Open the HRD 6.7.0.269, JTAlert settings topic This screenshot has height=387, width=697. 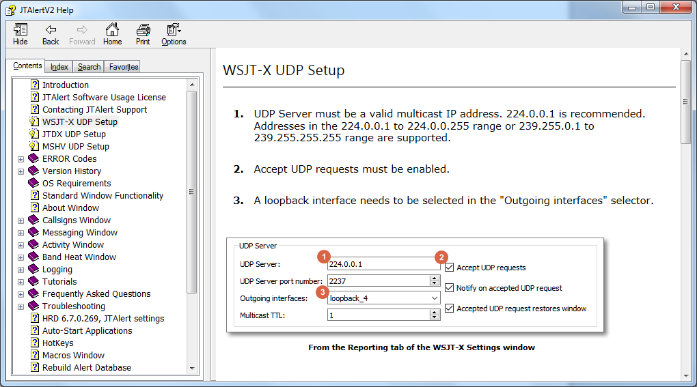[103, 318]
